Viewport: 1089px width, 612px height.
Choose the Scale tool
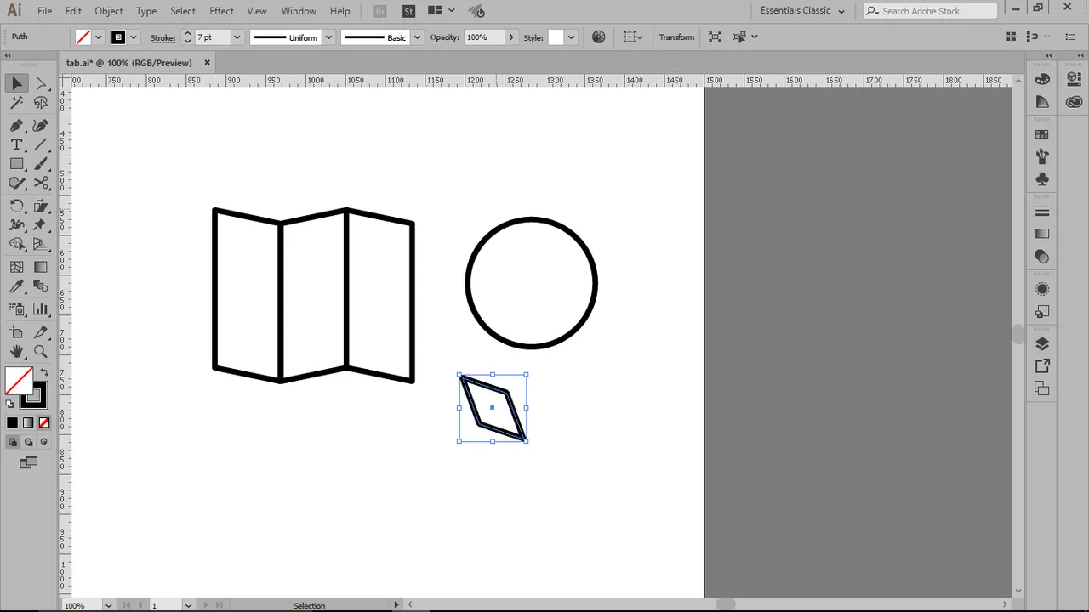(x=40, y=206)
